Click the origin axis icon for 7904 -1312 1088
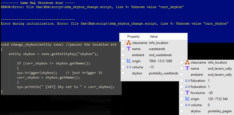234x115 pixels. [x=129, y=61]
